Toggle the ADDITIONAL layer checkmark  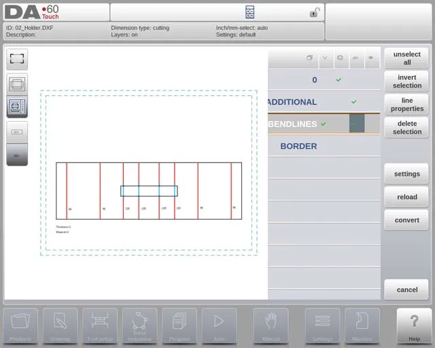coord(353,102)
